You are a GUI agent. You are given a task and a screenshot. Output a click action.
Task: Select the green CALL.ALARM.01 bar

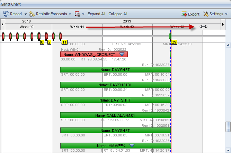tap(115, 115)
